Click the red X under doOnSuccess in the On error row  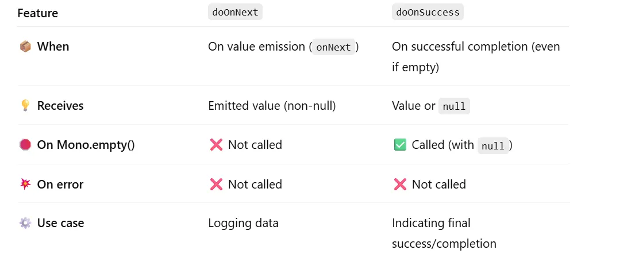point(400,185)
